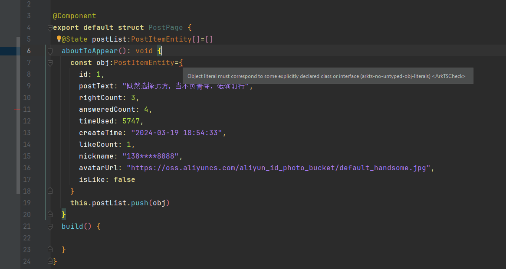This screenshot has width=506, height=269.
Task: Click the fold-end marker at line 18
Action: click(x=49, y=190)
